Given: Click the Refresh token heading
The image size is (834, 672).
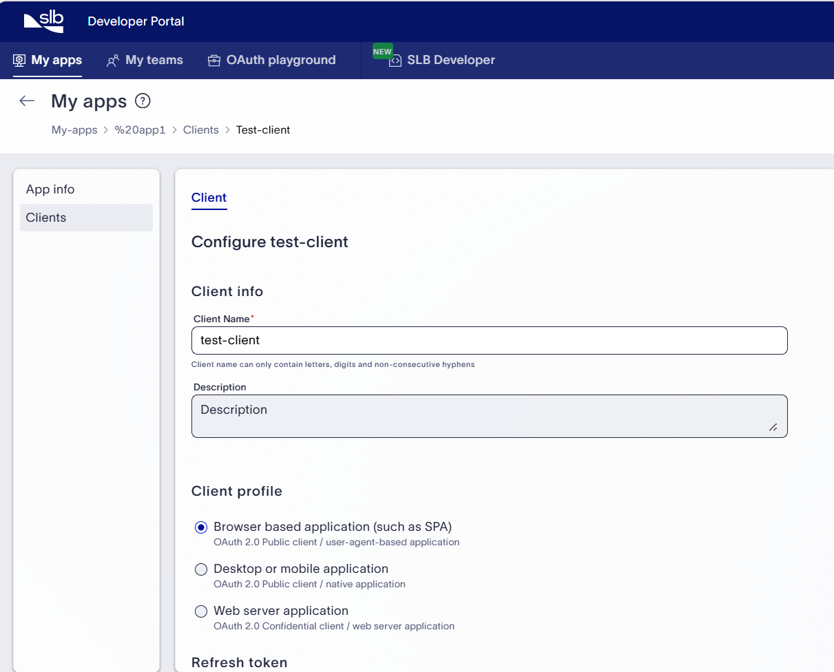Looking at the screenshot, I should click(240, 662).
